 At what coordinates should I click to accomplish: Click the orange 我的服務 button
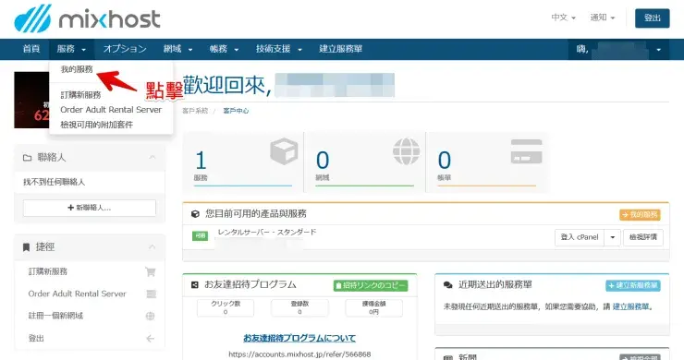pyautogui.click(x=640, y=214)
